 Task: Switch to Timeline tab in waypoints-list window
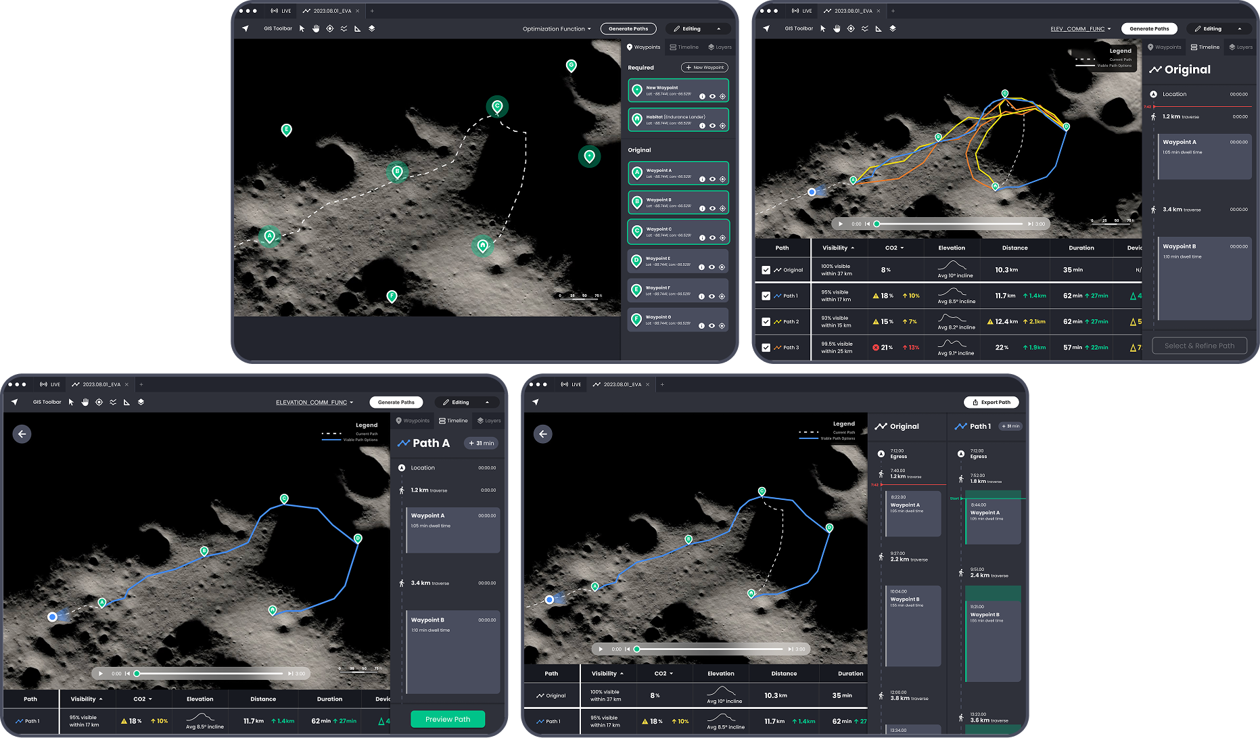coord(684,47)
